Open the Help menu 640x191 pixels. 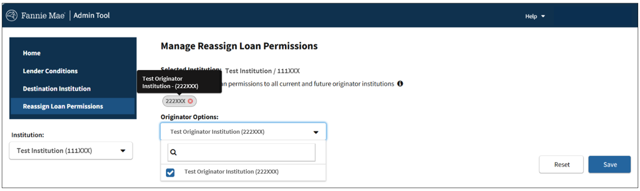point(531,16)
